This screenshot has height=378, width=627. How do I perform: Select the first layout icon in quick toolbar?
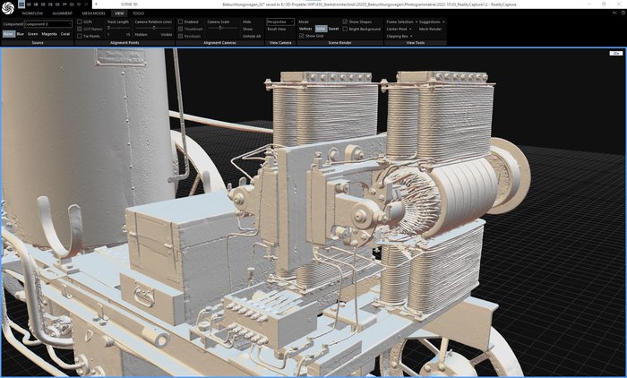[x=21, y=4]
